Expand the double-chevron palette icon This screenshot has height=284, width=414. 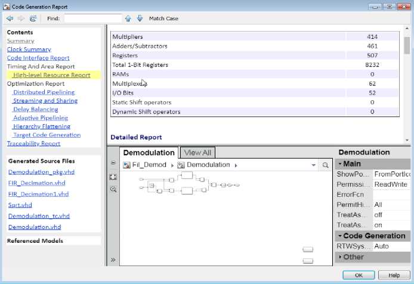tap(113, 260)
